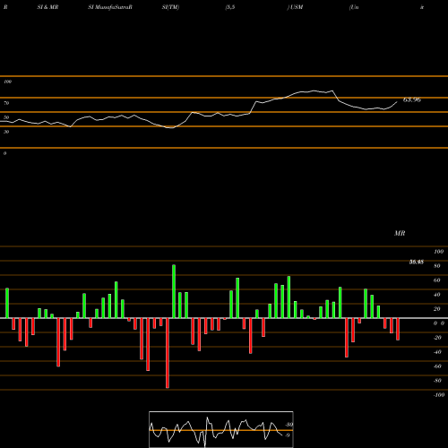Click the deepest red MR bar
Image resolution: width=448 pixels, height=448 pixels.
click(x=168, y=353)
